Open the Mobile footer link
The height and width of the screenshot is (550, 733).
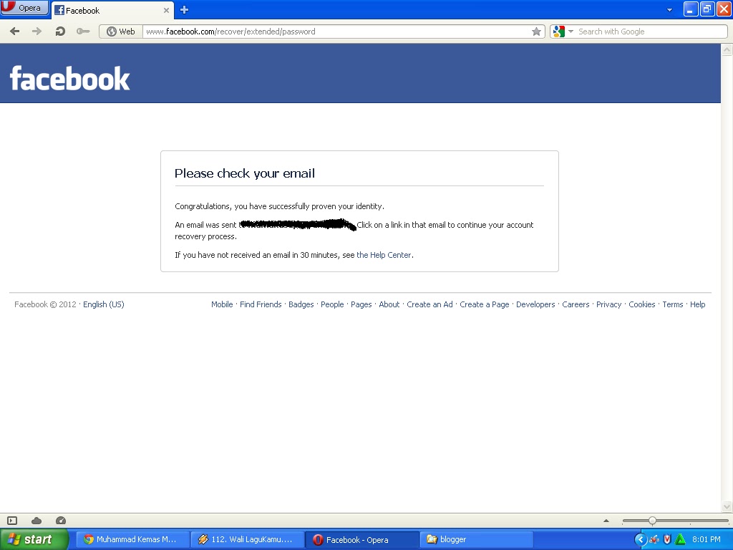click(222, 304)
